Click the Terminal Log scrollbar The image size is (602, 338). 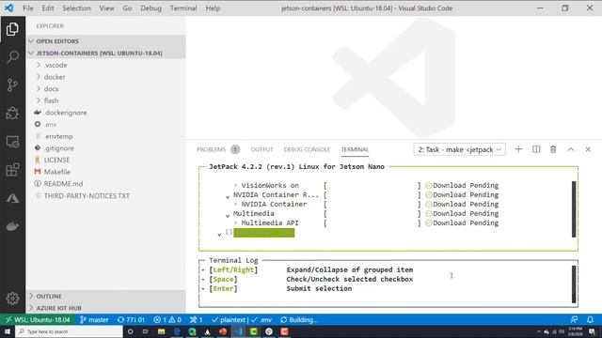[574, 284]
